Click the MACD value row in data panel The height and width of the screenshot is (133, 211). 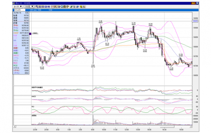[x=21, y=56]
